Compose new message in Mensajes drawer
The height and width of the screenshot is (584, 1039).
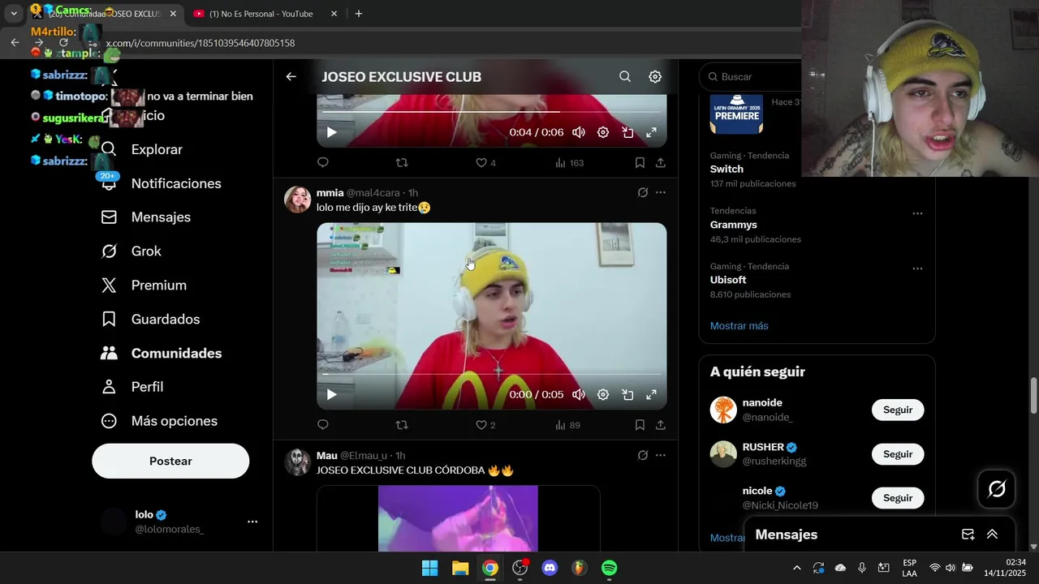click(968, 535)
